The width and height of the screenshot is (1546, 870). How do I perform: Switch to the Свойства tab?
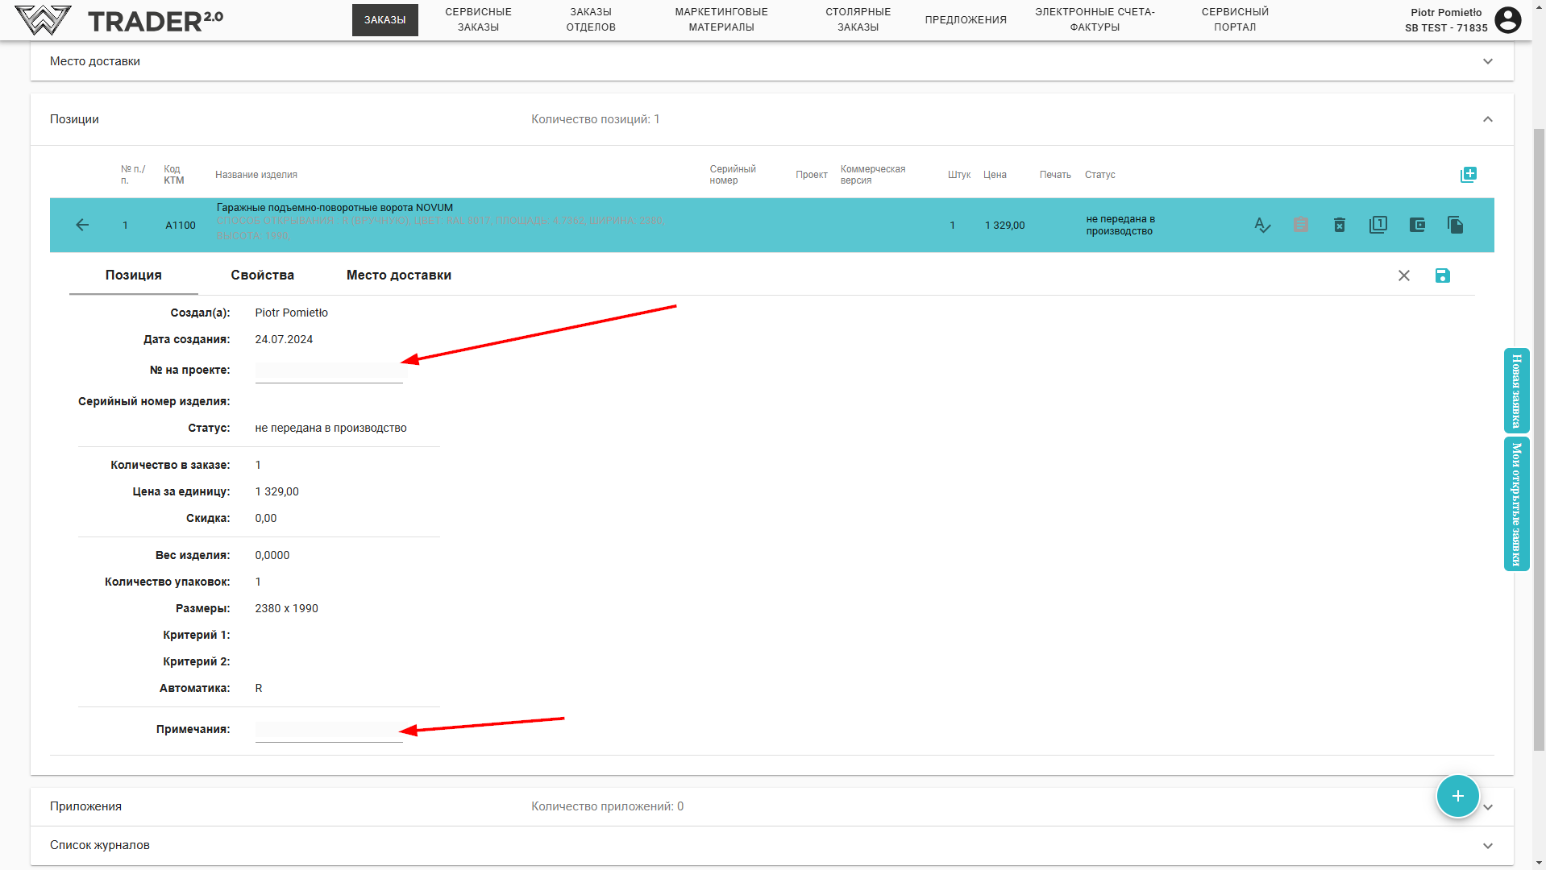tap(262, 275)
